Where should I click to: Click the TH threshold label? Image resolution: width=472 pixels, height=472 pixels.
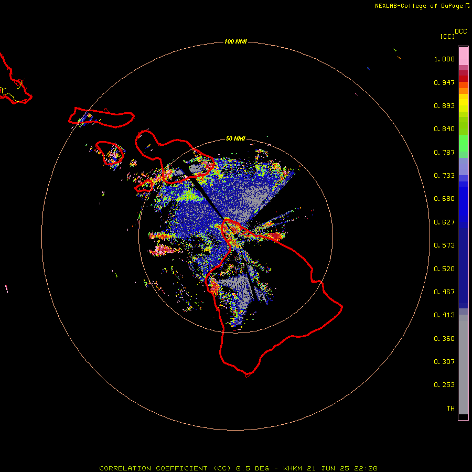coord(450,409)
